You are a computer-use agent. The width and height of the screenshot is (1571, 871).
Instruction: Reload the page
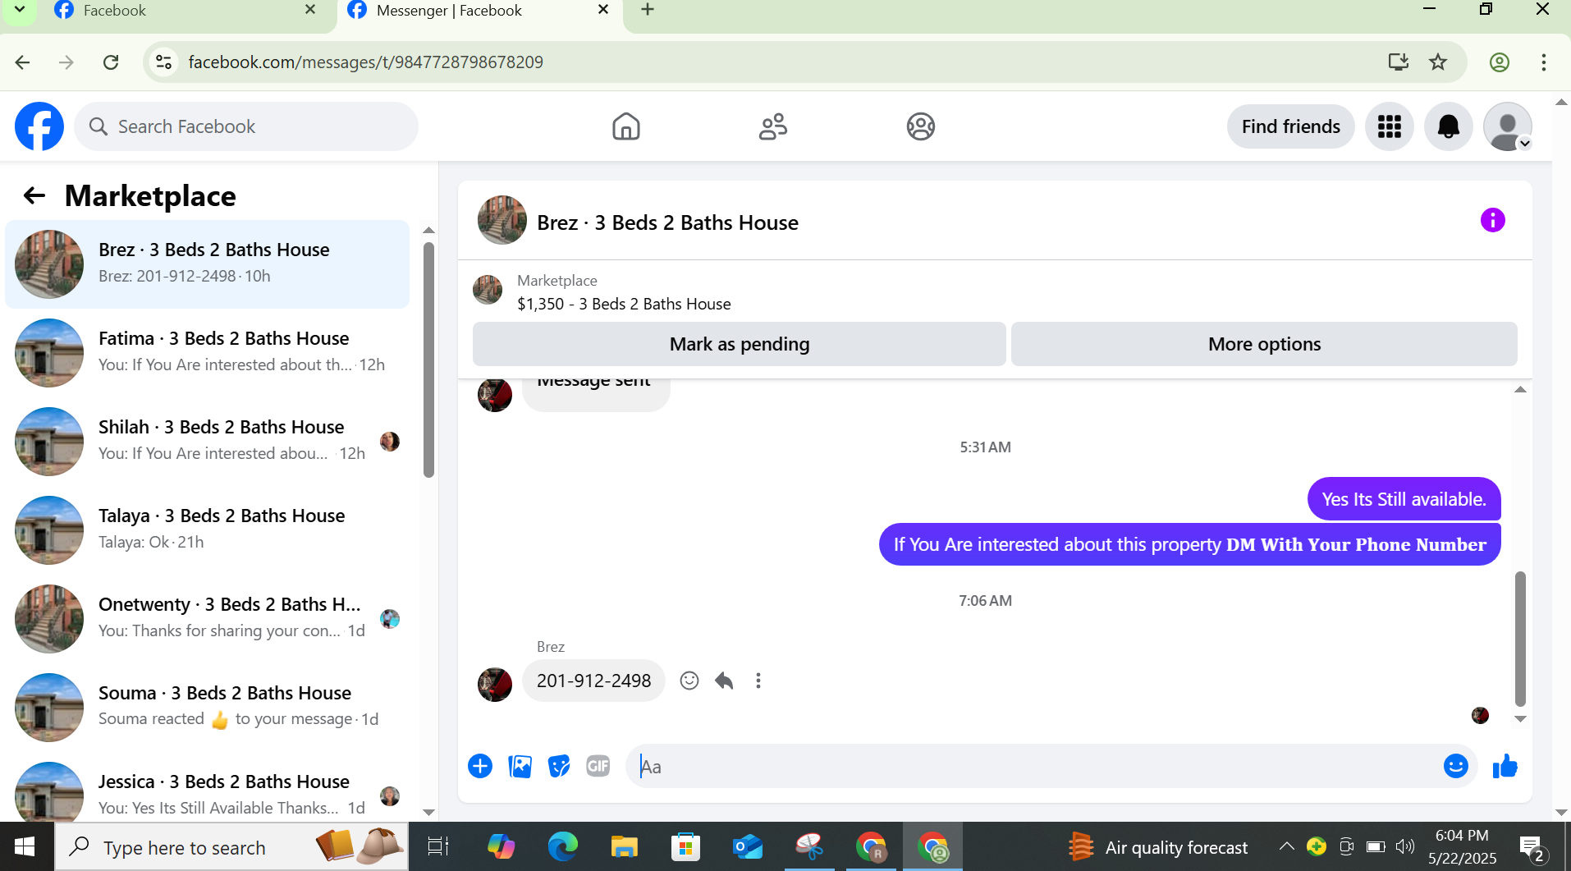111,62
